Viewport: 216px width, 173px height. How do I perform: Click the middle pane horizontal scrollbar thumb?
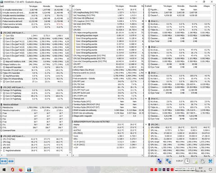pyautogui.click(x=103, y=155)
